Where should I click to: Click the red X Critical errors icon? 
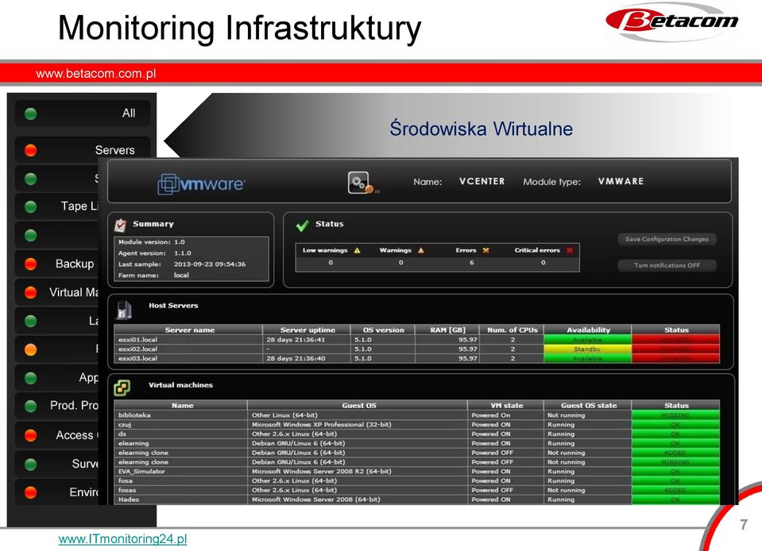point(570,251)
